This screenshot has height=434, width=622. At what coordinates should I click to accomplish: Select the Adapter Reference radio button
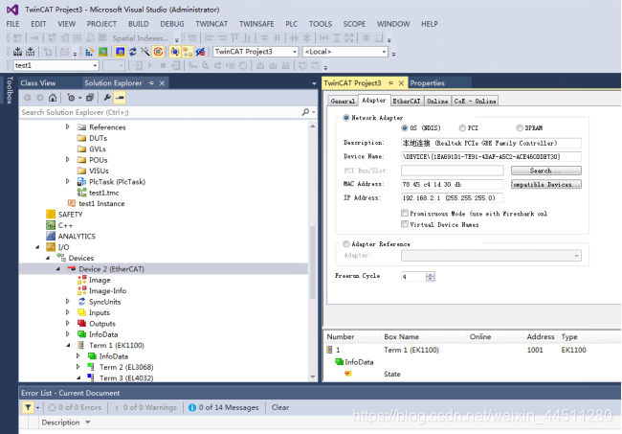point(345,243)
